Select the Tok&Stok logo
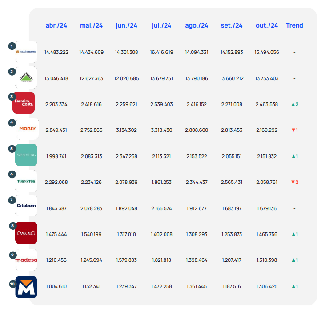This screenshot has height=313, width=325. (x=26, y=181)
